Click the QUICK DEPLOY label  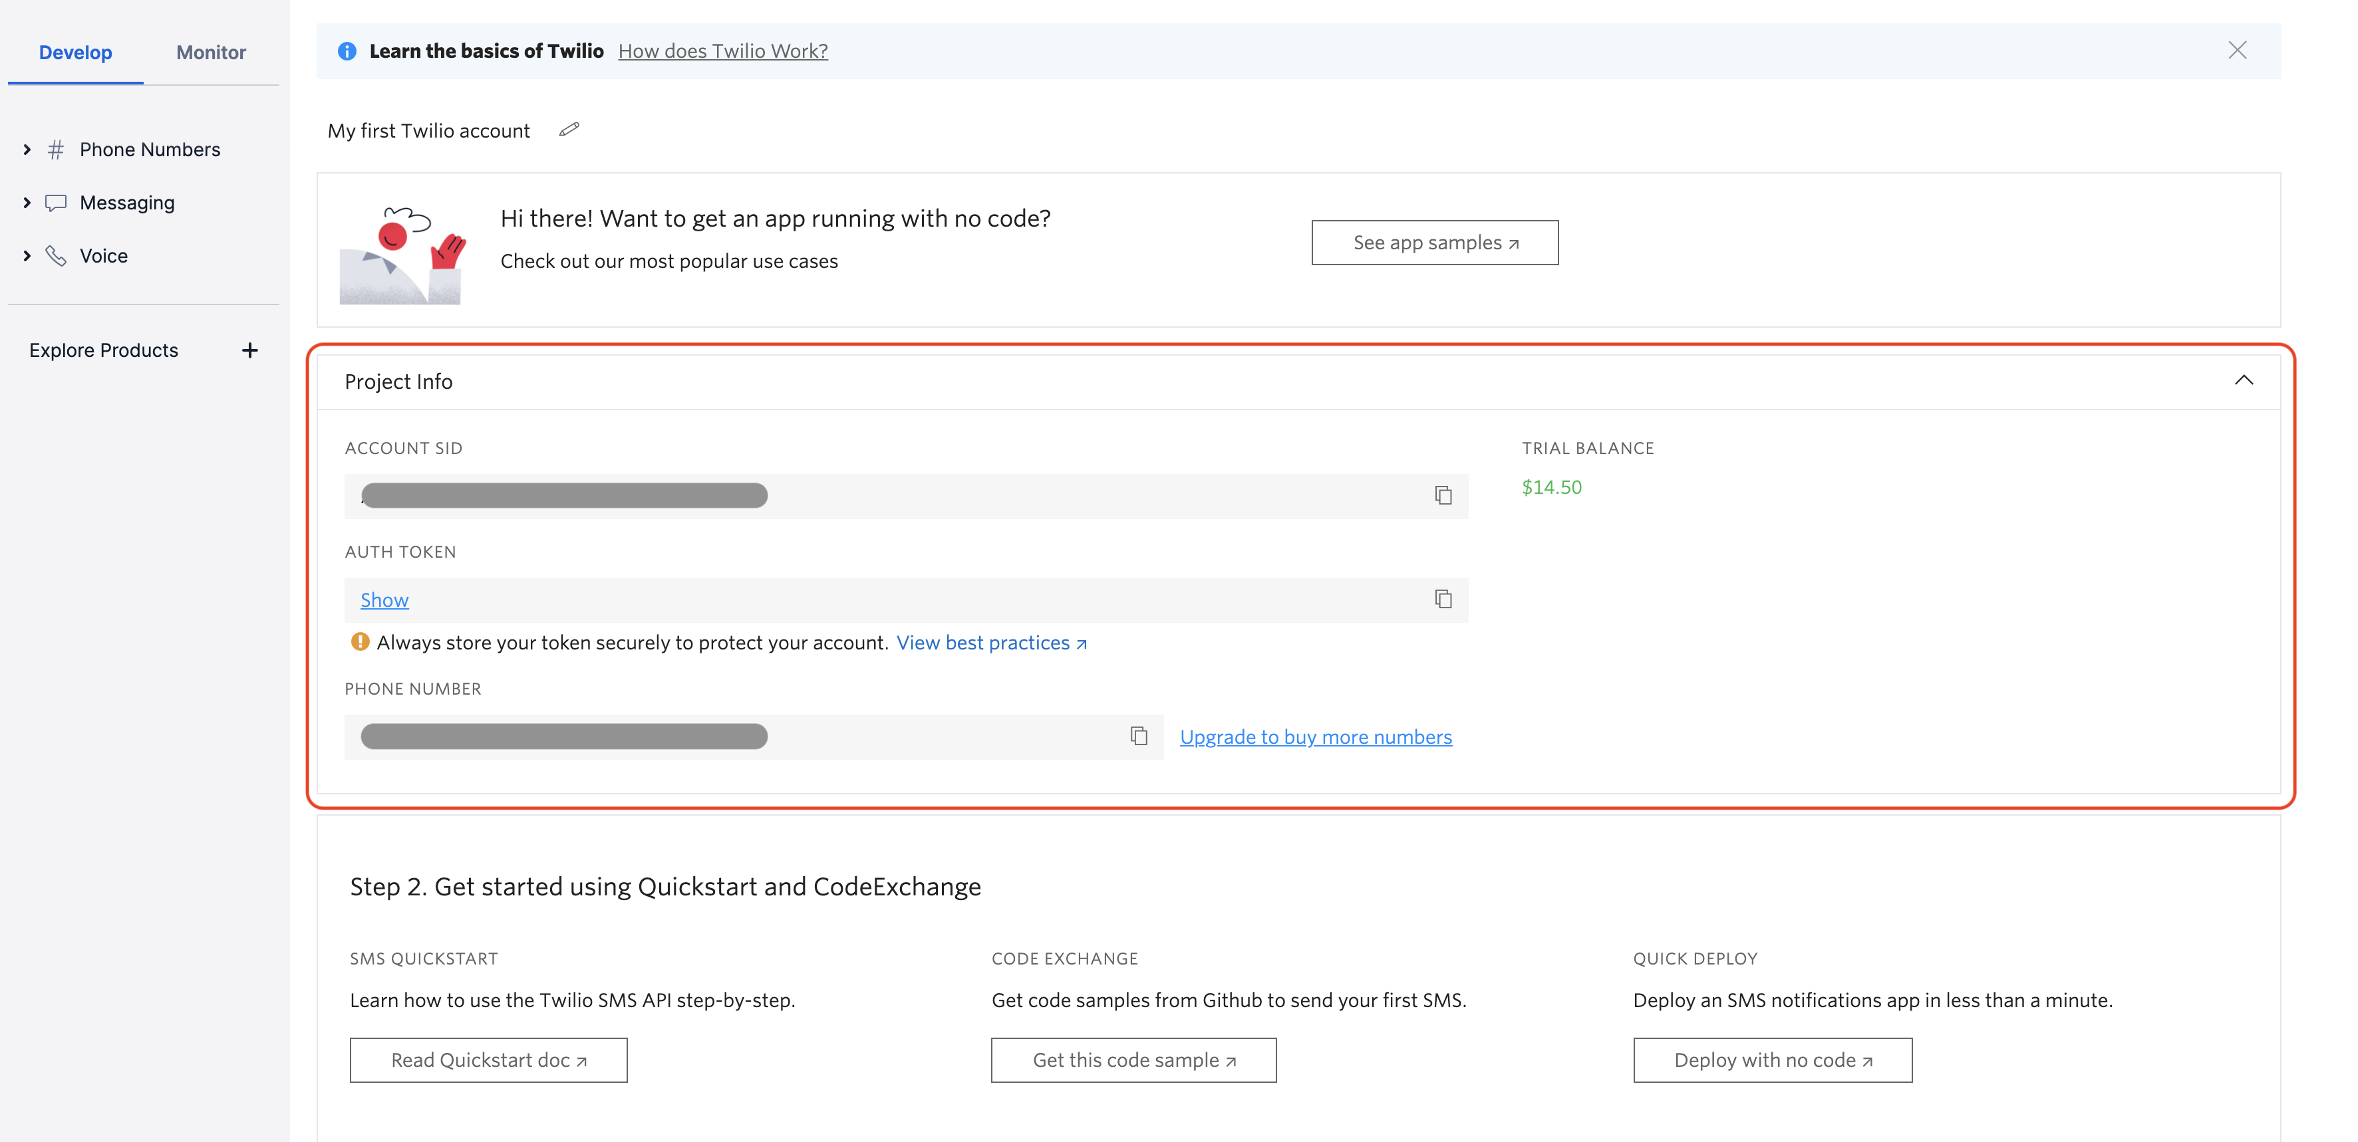click(x=1694, y=958)
